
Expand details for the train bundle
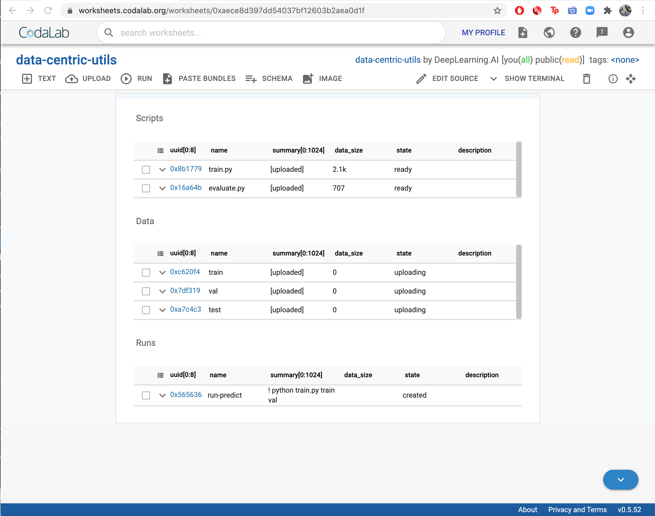[x=162, y=272]
